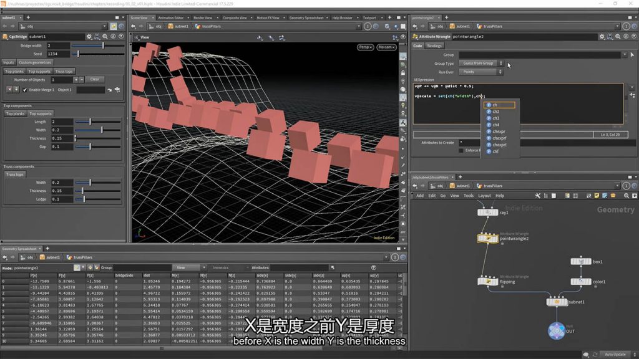Click sticky note icon in network toolbar
Viewport: 639px width, 359px height.
(x=597, y=196)
